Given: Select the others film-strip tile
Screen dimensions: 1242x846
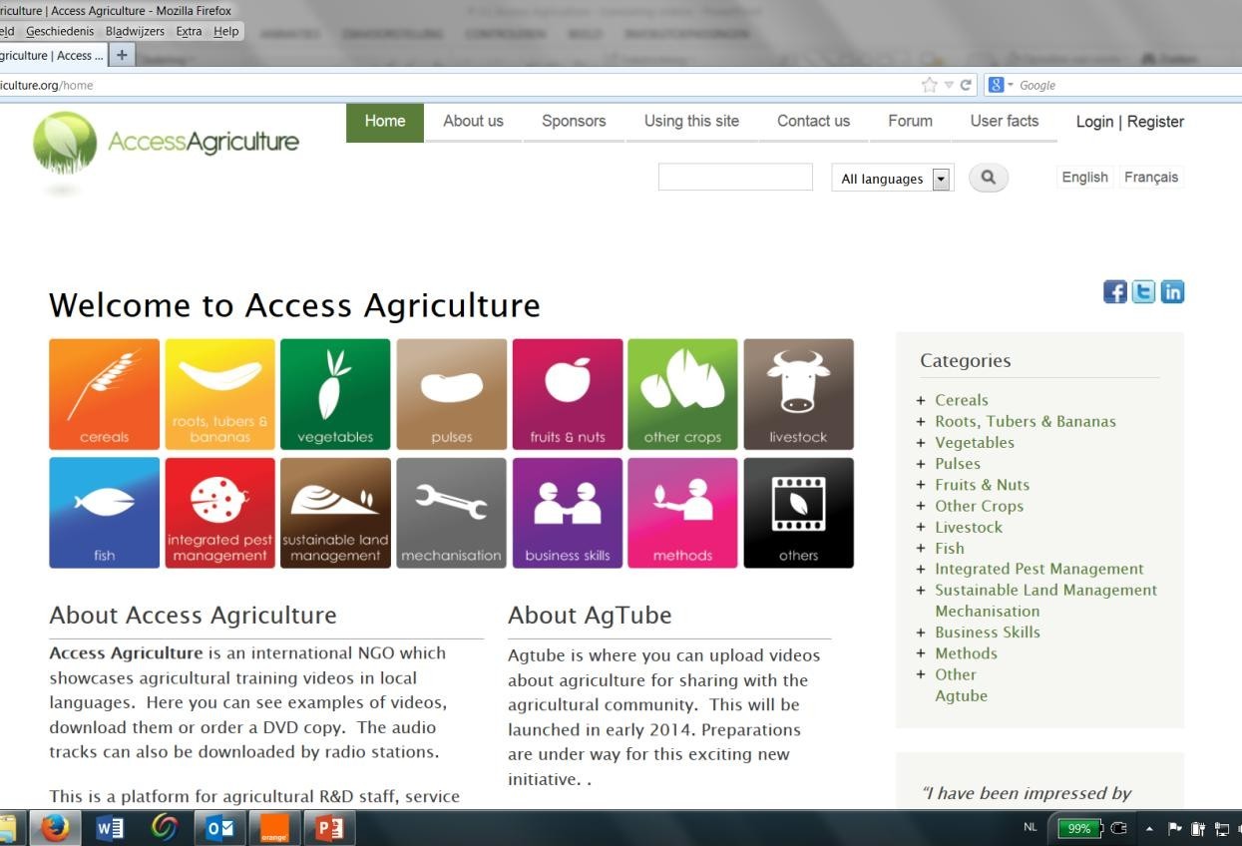Looking at the screenshot, I should point(798,513).
